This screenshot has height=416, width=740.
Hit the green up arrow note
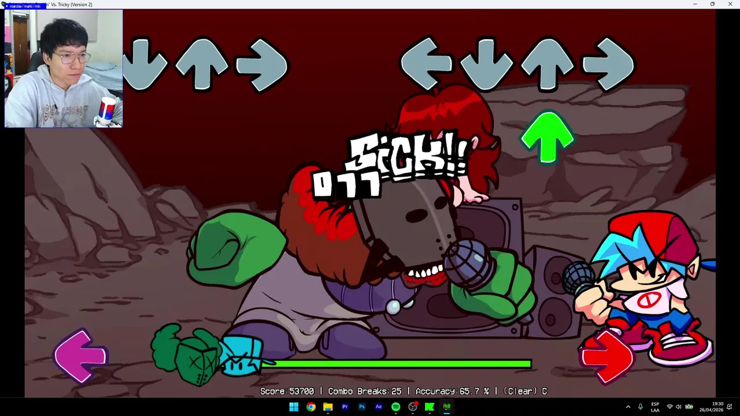[547, 138]
